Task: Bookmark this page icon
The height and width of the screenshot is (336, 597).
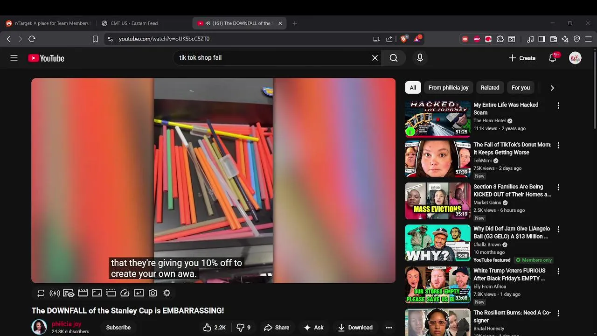Action: (95, 39)
